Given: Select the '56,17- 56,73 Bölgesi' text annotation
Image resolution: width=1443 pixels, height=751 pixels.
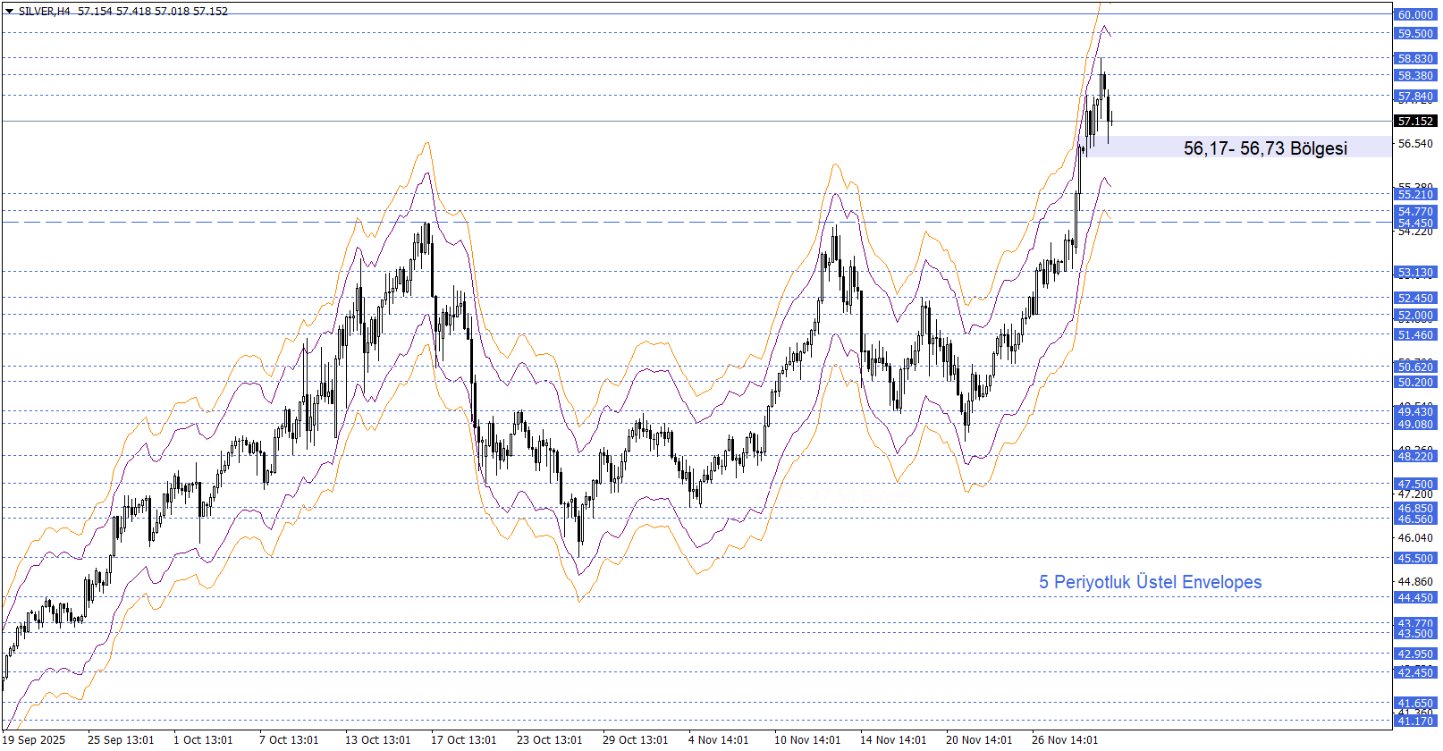Looking at the screenshot, I should 1264,148.
